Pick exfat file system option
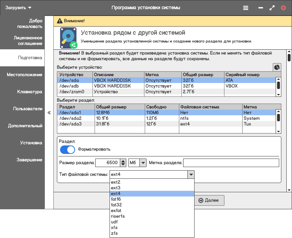The height and width of the screenshot is (238, 292). [x=116, y=210]
